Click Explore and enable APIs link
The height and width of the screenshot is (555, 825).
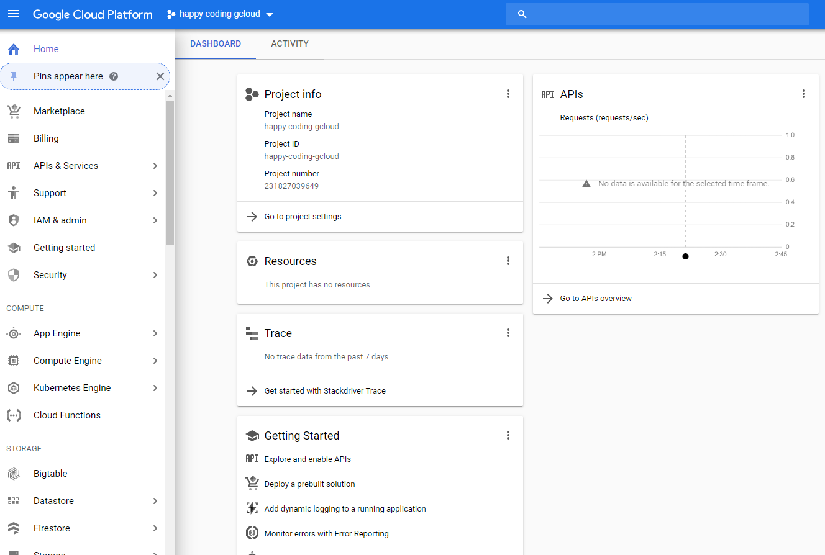pyautogui.click(x=308, y=459)
